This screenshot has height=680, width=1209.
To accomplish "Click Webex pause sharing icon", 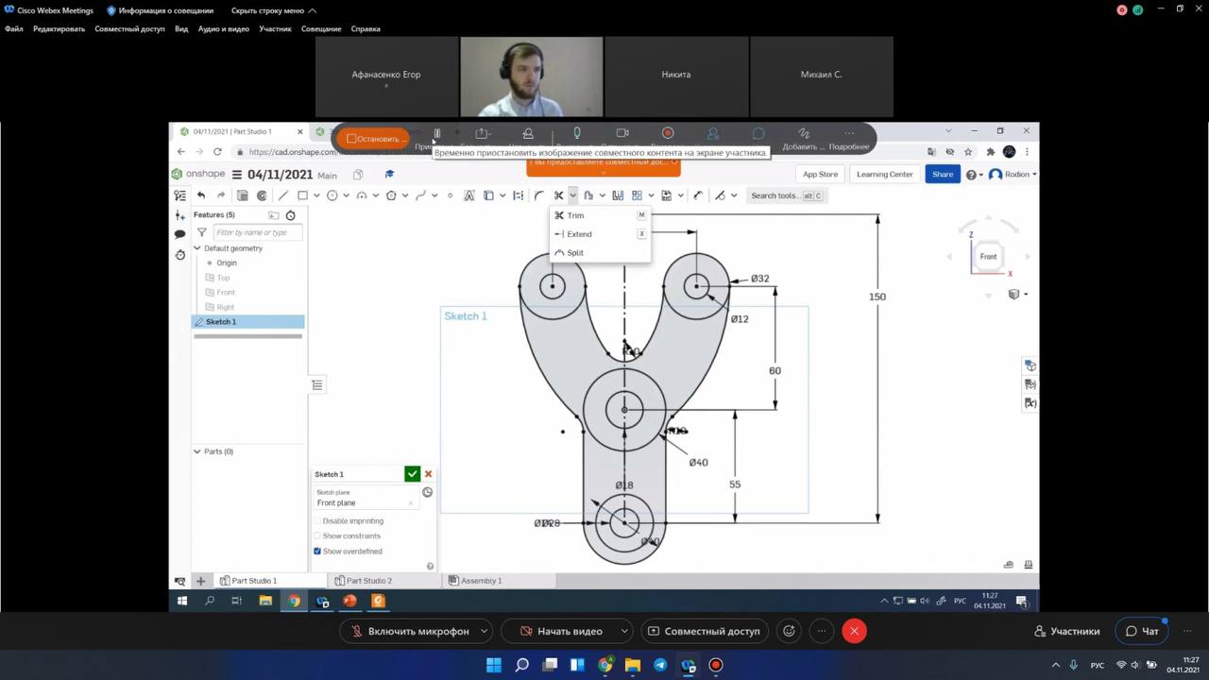I will point(436,133).
